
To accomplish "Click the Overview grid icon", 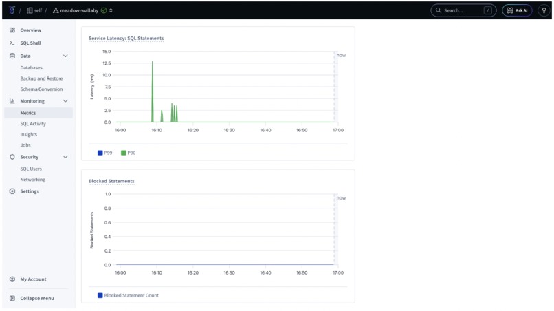I will coord(12,30).
